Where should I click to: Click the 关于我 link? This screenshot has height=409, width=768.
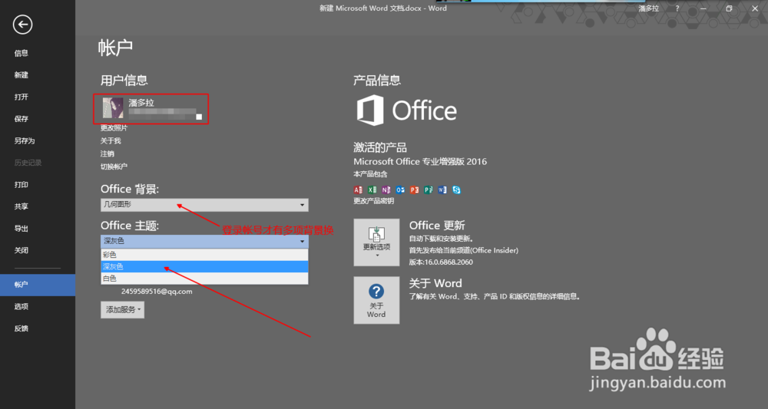(110, 141)
